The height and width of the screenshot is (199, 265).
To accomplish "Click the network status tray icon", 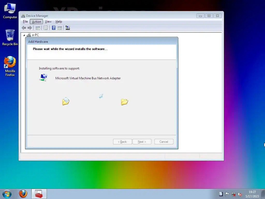I will pyautogui.click(x=233, y=194).
